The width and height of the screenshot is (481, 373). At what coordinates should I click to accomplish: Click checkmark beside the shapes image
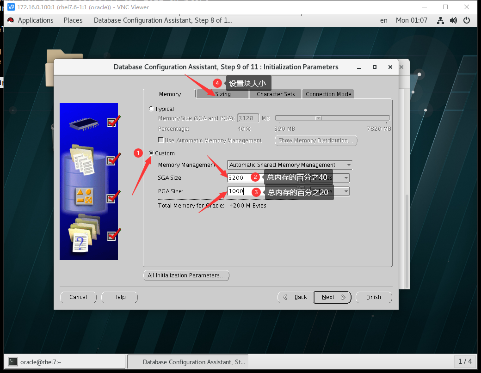pos(112,197)
